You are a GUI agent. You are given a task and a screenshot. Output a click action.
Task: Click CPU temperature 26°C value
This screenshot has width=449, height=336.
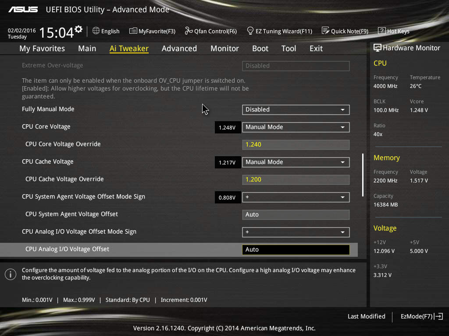(x=416, y=86)
